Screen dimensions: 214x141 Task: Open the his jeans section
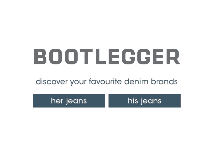pyautogui.click(x=144, y=101)
